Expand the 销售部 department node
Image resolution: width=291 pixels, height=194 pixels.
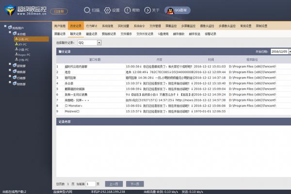9,71
